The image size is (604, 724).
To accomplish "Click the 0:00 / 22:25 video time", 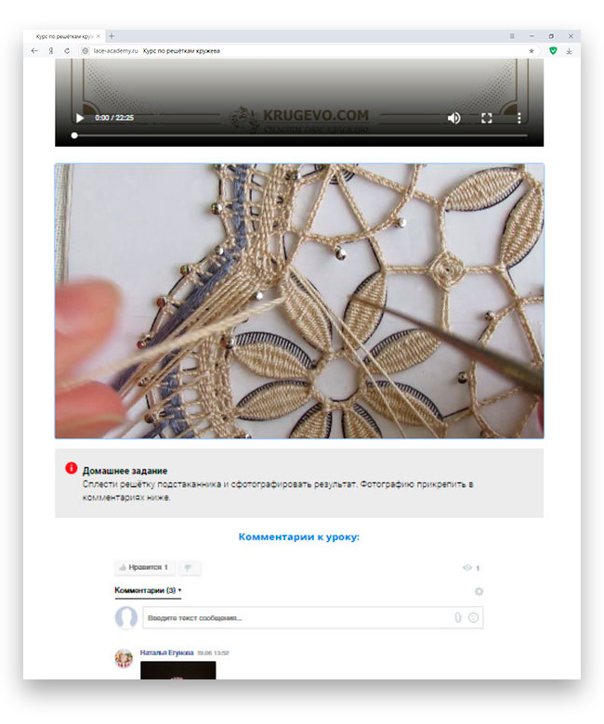I will pos(114,118).
